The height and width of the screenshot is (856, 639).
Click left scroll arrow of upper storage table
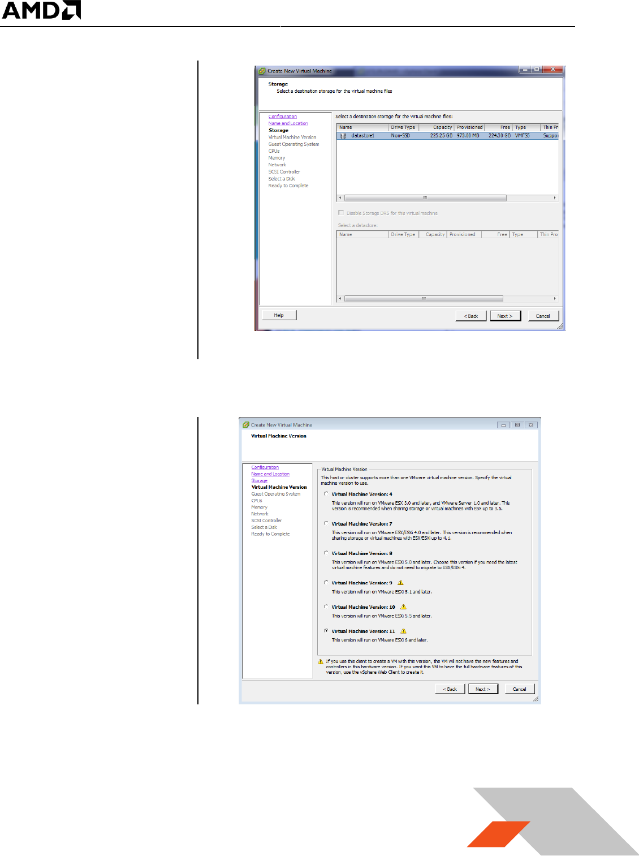340,198
